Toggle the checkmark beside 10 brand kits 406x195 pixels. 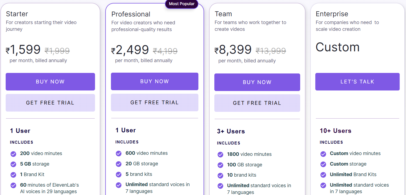220,175
